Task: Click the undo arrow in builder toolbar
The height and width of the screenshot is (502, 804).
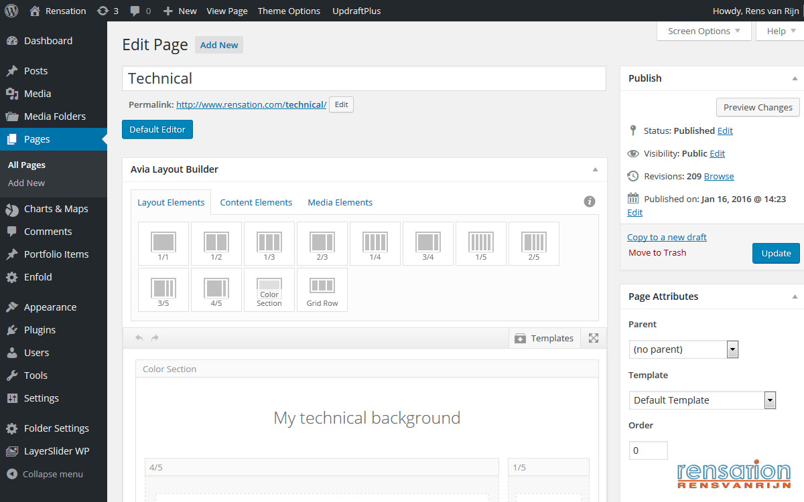Action: 139,338
